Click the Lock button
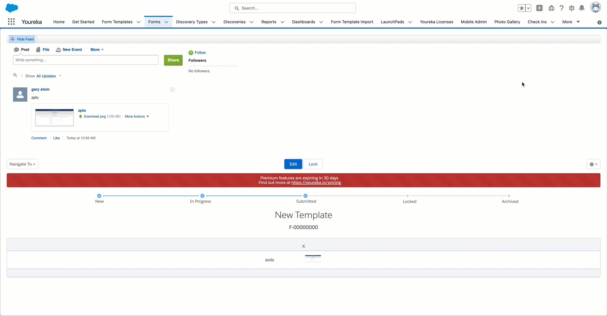This screenshot has height=316, width=607. [313, 164]
